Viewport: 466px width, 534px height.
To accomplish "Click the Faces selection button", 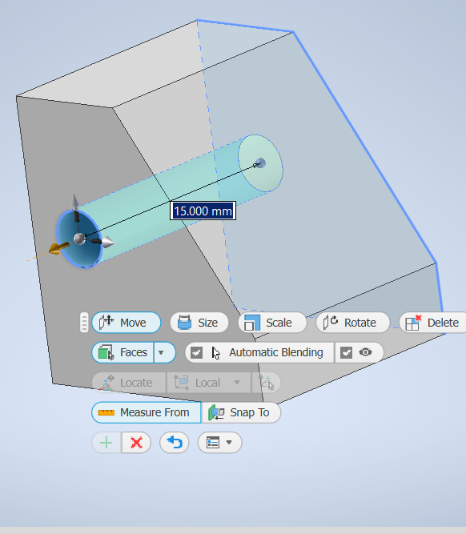I will pos(123,352).
